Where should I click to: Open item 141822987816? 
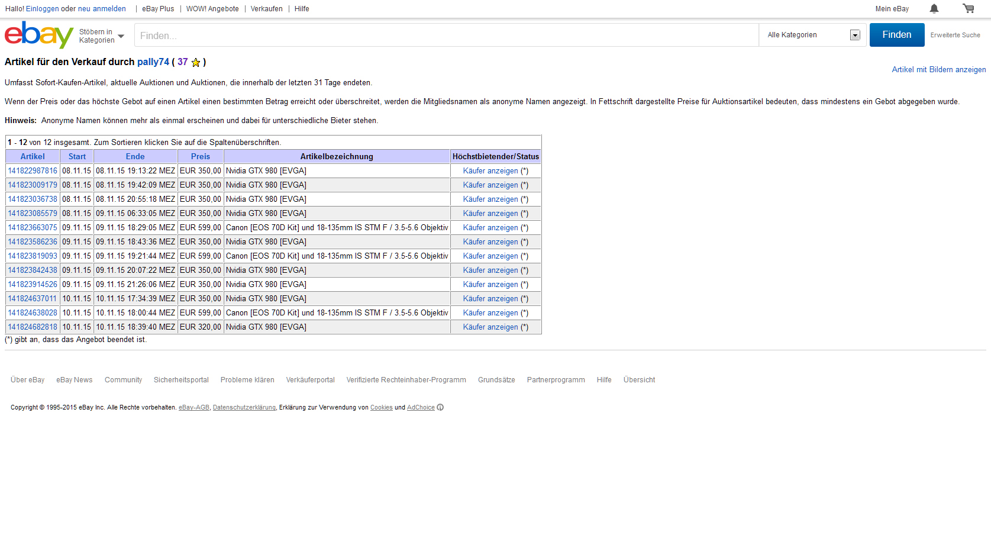coord(33,171)
